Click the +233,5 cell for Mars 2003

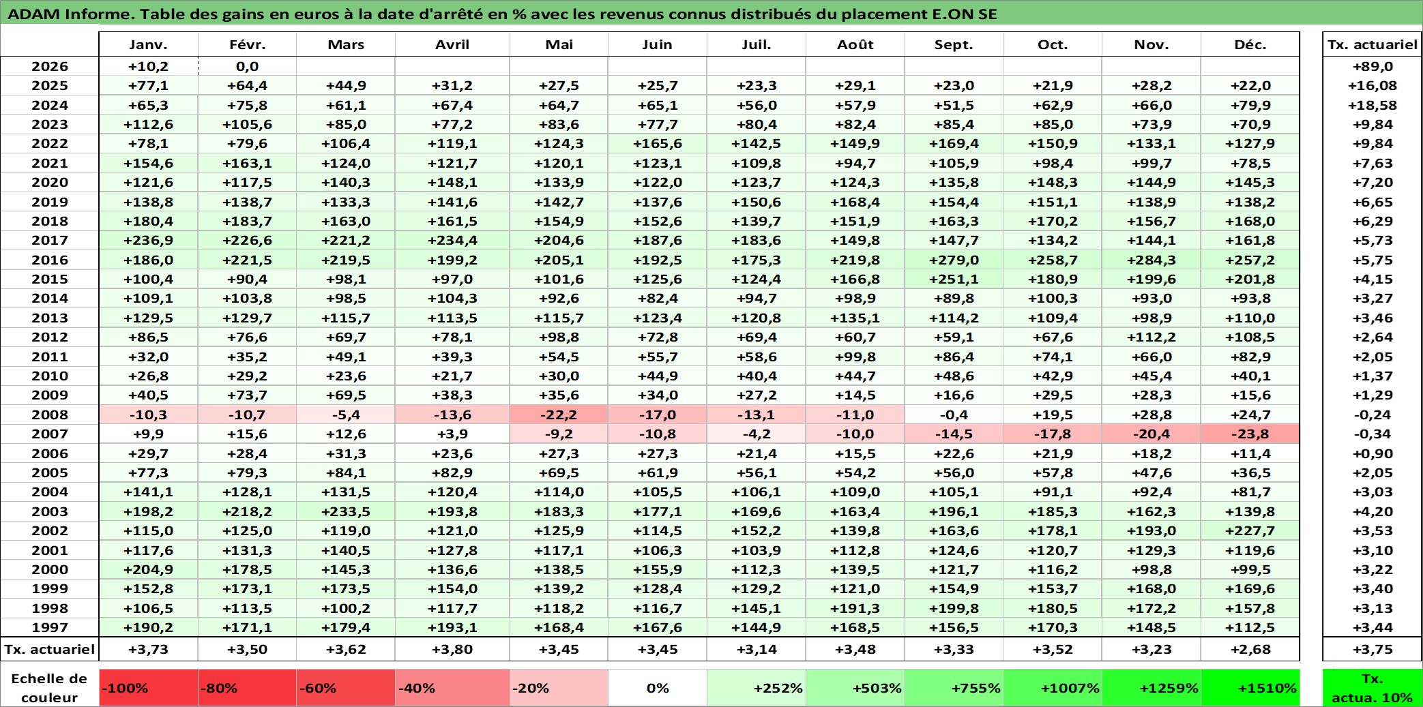[x=346, y=511]
